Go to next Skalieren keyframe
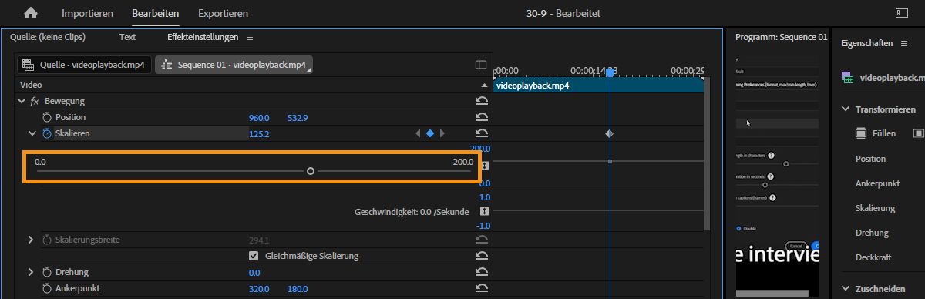This screenshot has height=299, width=925. point(442,133)
